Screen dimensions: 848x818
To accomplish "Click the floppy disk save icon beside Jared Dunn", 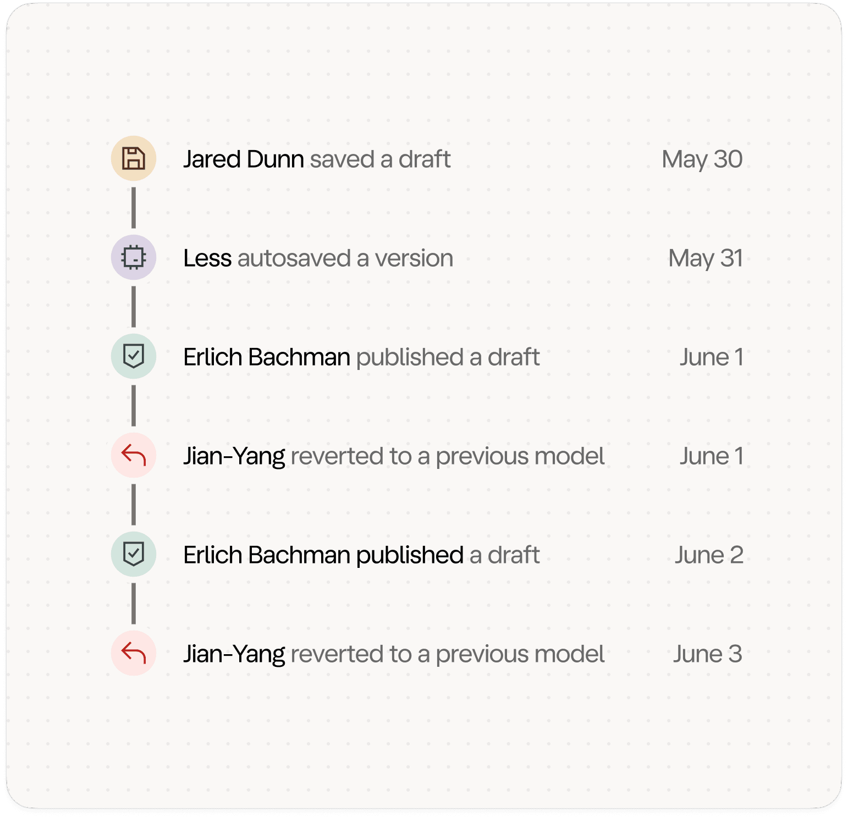I will click(134, 158).
